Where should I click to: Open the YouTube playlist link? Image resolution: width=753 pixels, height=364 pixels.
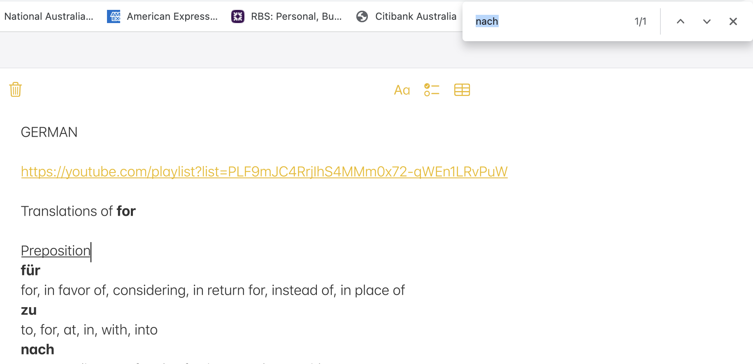[264, 172]
